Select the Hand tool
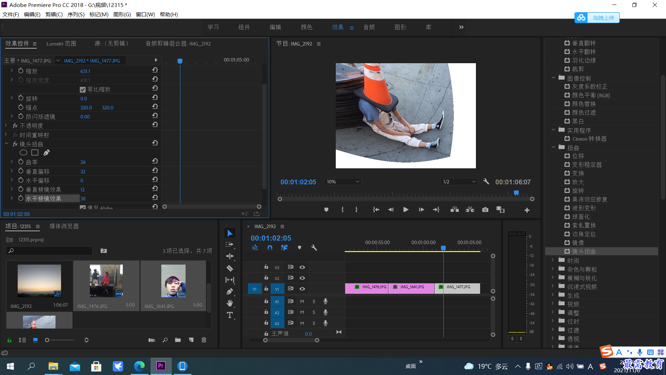The width and height of the screenshot is (666, 375). pos(230,303)
